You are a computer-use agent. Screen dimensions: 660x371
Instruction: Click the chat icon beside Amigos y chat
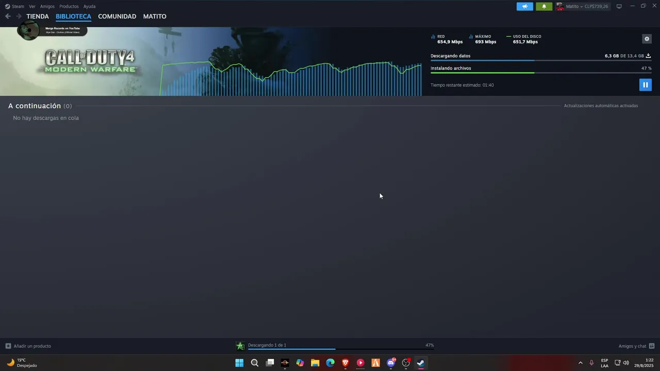click(x=652, y=346)
